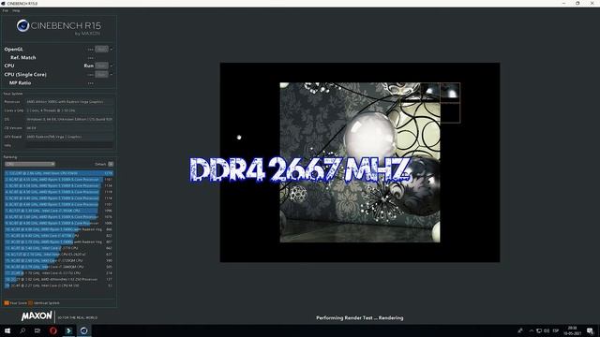
Task: Toggle the checkbox beside CPU Run button
Action: point(112,66)
